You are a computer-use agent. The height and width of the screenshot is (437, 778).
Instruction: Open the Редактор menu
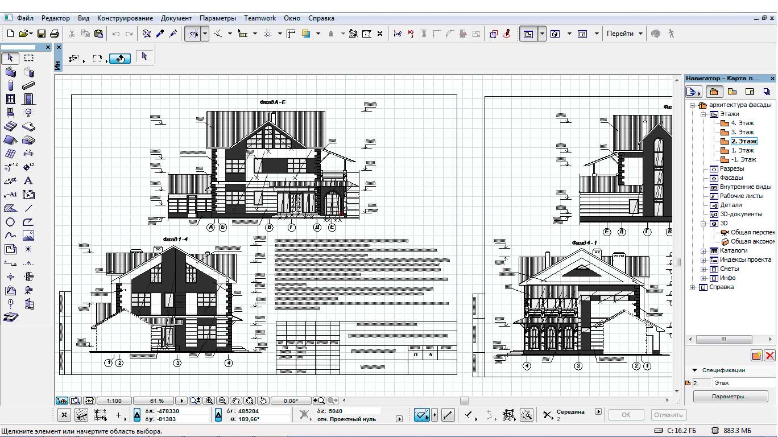click(56, 18)
